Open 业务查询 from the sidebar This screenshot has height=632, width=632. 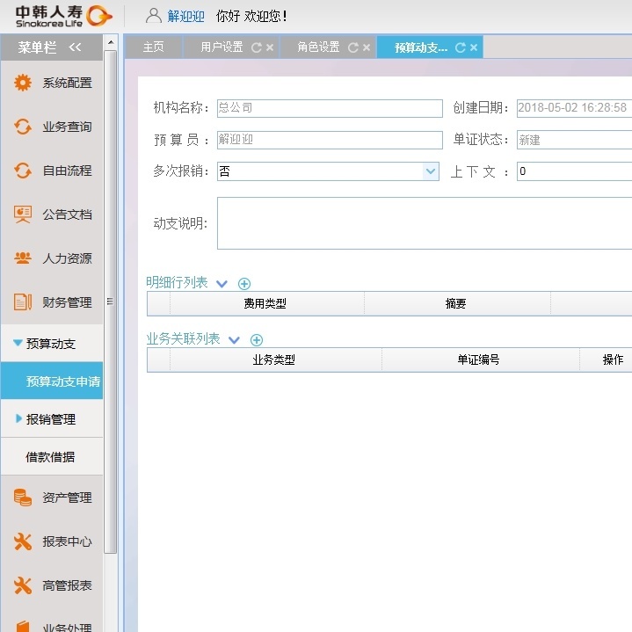(67, 127)
